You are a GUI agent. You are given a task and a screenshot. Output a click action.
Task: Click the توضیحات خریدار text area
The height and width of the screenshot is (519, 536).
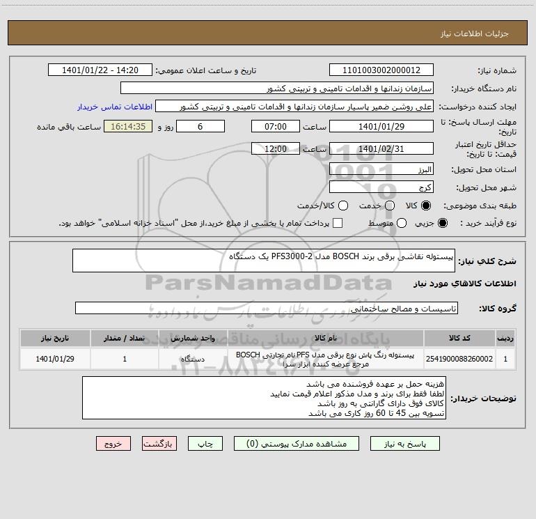click(x=264, y=398)
